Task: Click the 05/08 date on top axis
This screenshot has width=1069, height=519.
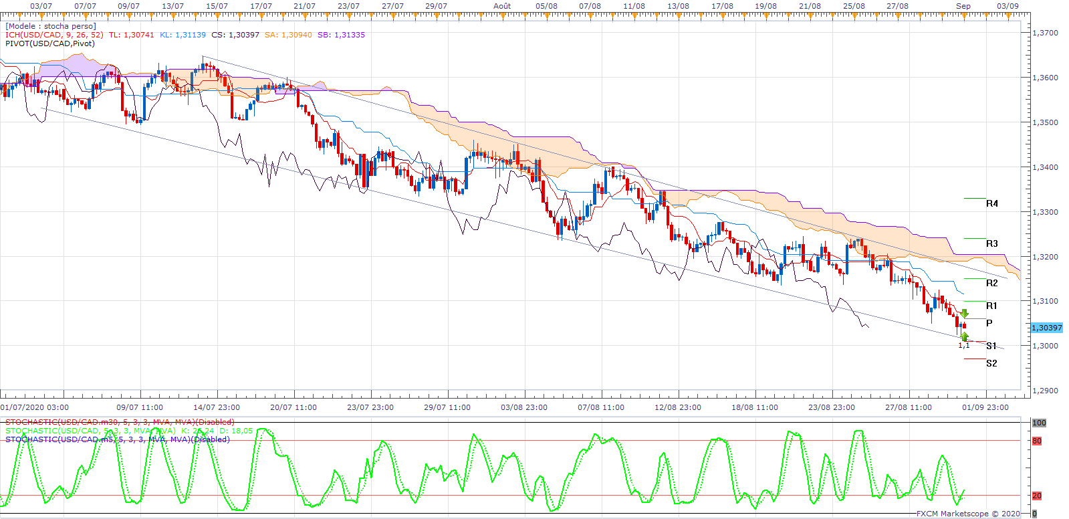Action: (546, 6)
